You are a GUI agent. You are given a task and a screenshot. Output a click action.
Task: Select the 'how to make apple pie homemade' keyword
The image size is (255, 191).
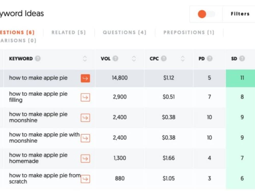point(38,158)
